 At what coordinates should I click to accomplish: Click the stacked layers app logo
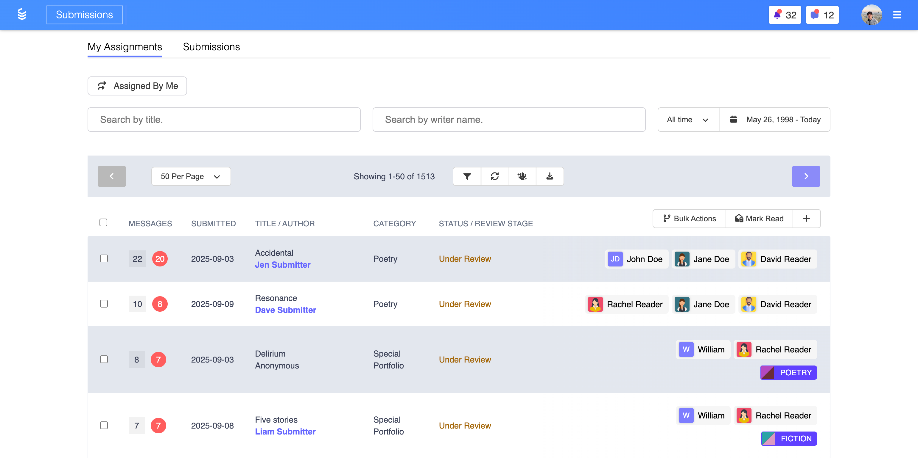pyautogui.click(x=22, y=15)
